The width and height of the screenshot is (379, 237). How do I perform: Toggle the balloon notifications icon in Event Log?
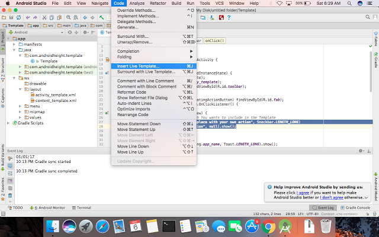tap(10, 166)
